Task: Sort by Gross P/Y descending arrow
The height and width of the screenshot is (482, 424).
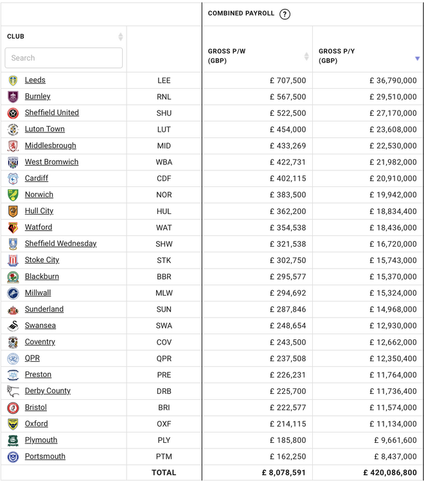Action: 417,58
